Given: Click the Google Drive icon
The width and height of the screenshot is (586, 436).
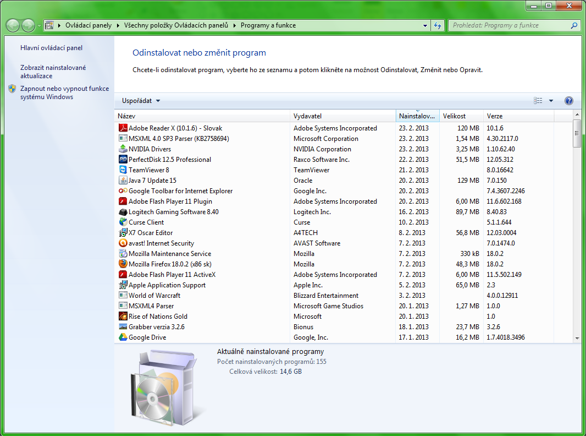Looking at the screenshot, I should 123,337.
